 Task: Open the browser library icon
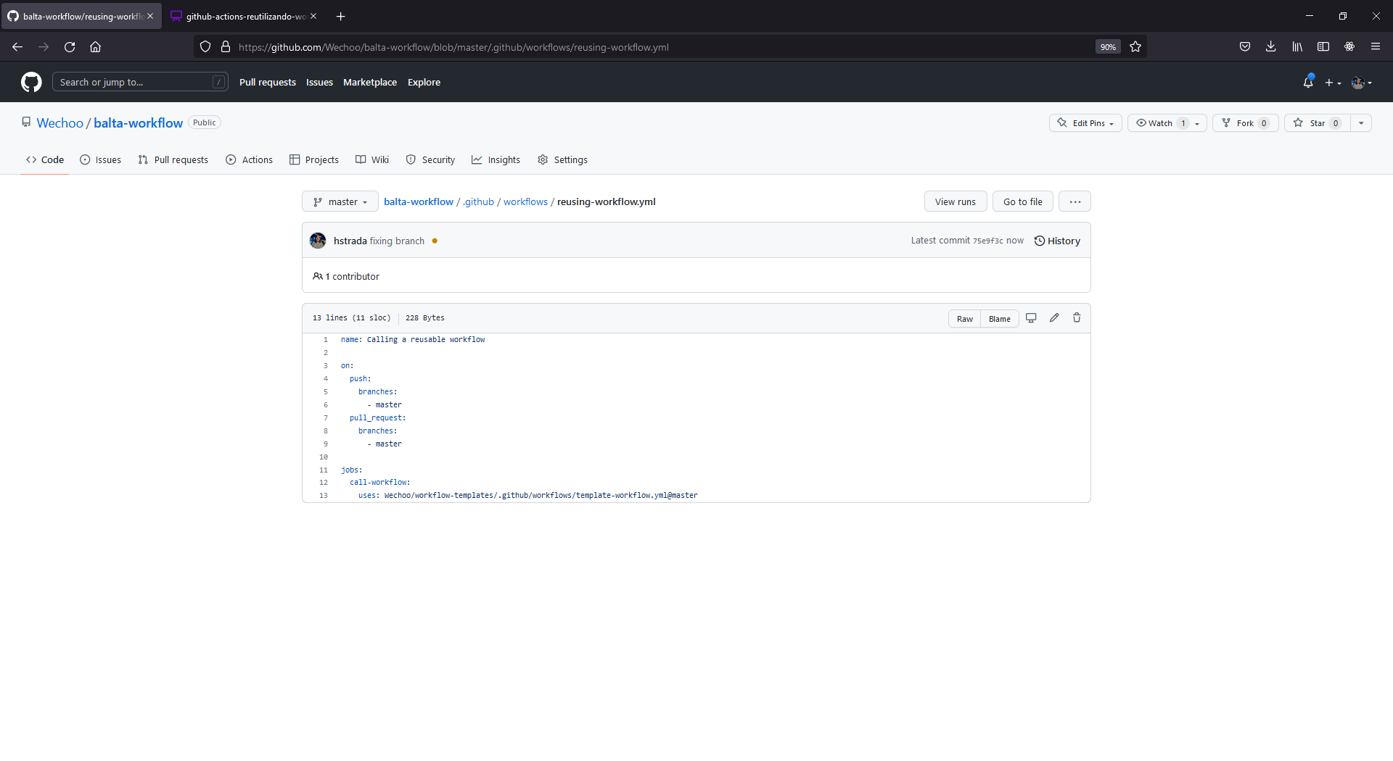pos(1297,46)
